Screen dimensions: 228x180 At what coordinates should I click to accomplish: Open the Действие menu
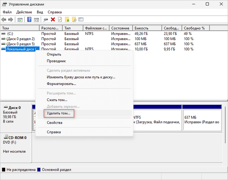[x=24, y=12]
